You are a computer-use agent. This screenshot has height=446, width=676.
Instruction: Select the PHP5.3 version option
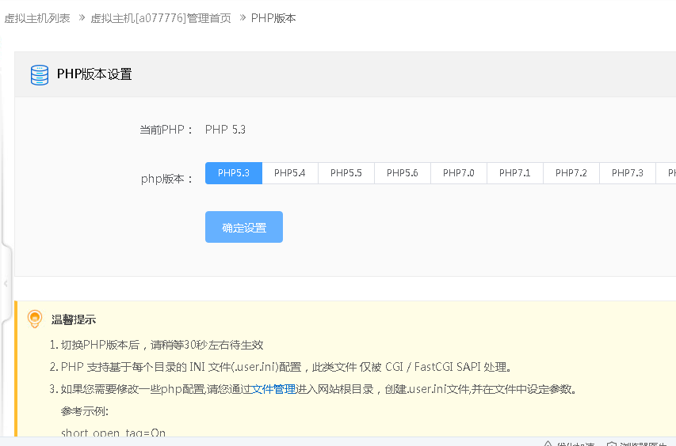(x=234, y=173)
